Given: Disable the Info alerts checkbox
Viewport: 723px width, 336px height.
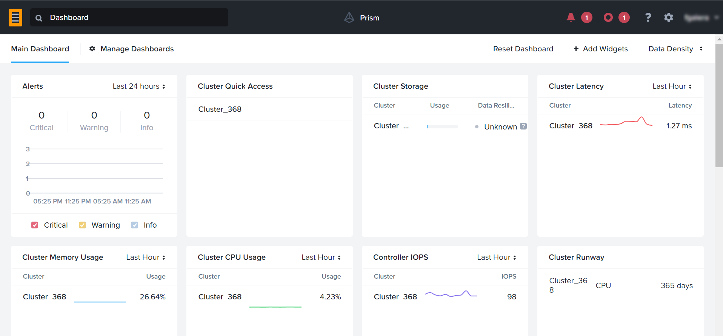Looking at the screenshot, I should pyautogui.click(x=135, y=225).
